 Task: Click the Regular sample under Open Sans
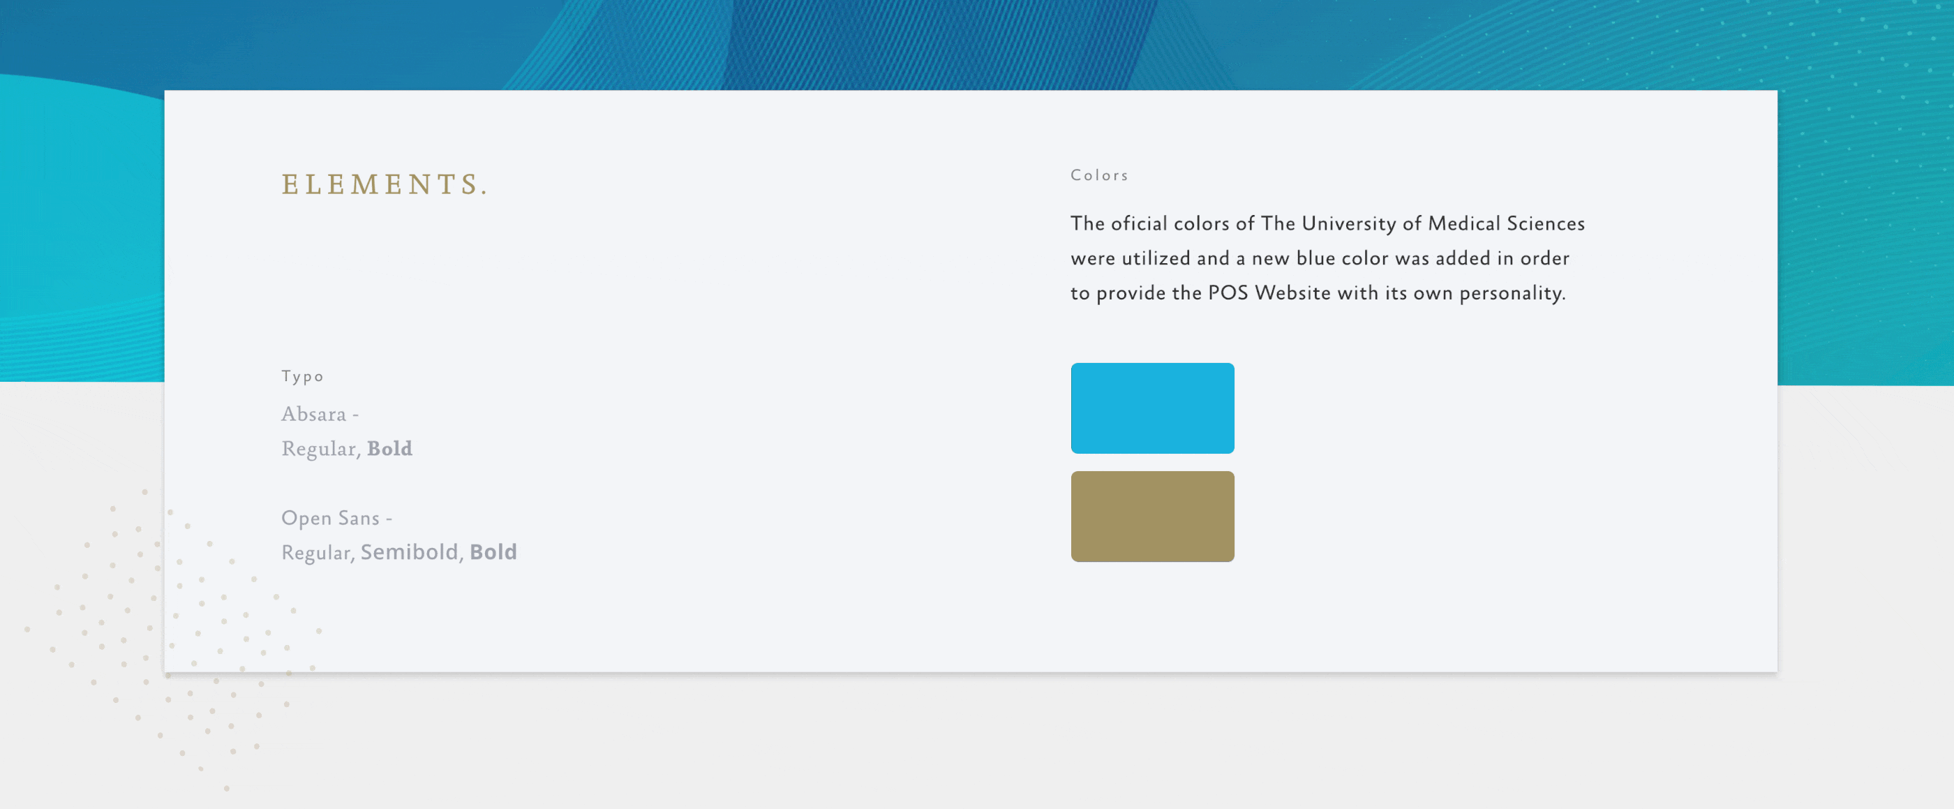click(x=315, y=554)
